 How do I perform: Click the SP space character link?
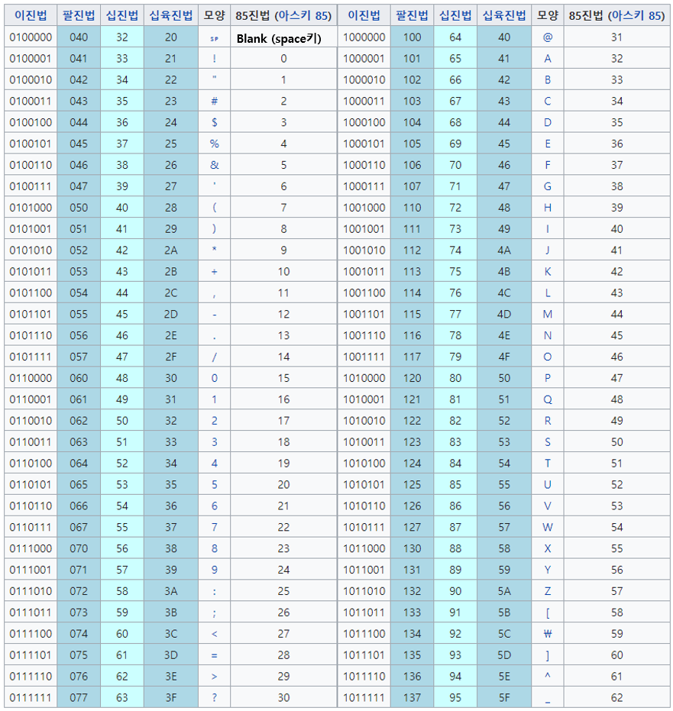tap(215, 39)
